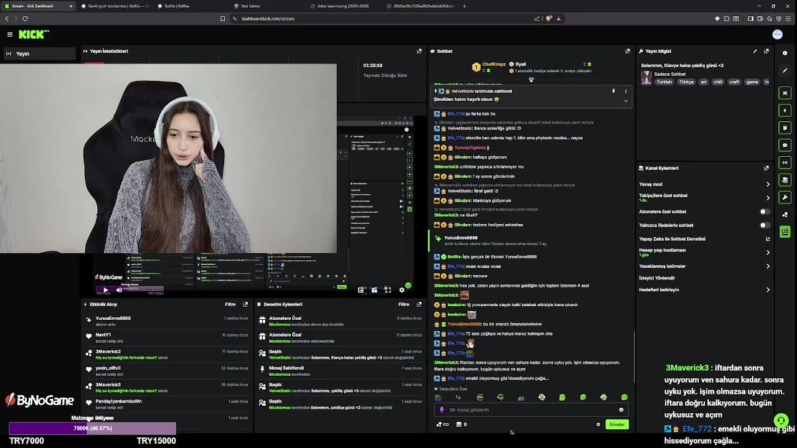Reload the browser page
The width and height of the screenshot is (797, 448).
(x=26, y=19)
